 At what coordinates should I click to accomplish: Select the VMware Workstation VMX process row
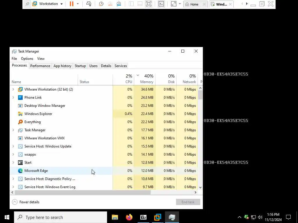coord(104,138)
